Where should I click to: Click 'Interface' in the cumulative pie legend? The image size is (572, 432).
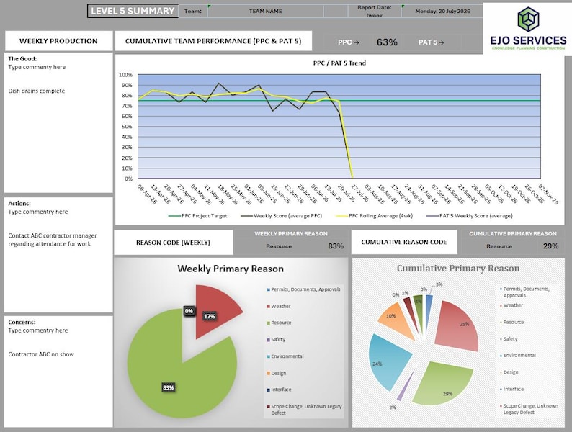coord(511,389)
